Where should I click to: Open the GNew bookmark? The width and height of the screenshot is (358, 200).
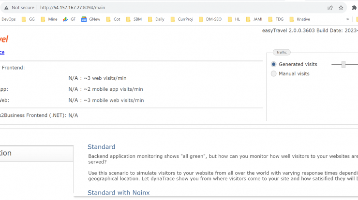[x=91, y=19]
